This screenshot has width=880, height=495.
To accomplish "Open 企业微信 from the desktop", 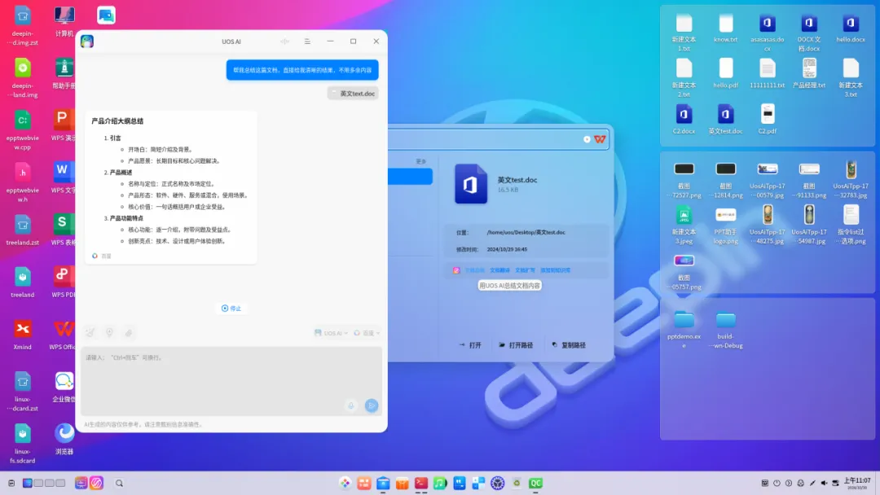I will click(64, 382).
